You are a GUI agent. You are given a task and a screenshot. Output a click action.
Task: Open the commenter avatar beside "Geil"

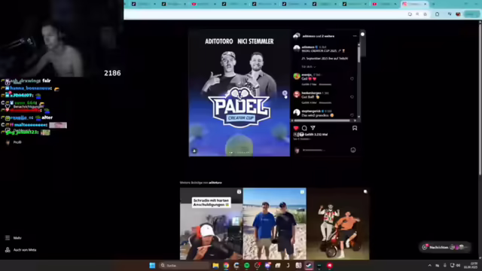tap(297, 76)
